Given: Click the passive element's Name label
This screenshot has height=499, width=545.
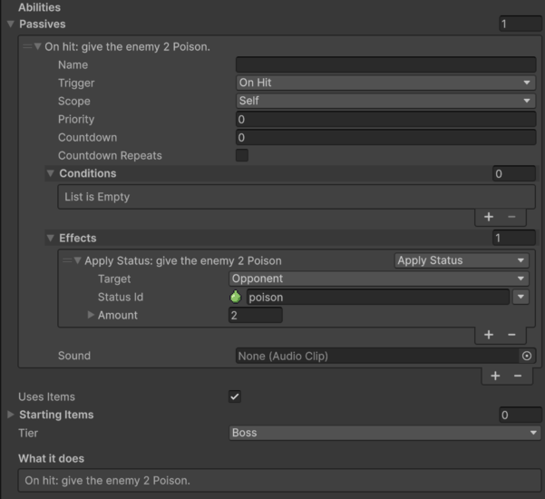Looking at the screenshot, I should (x=73, y=65).
